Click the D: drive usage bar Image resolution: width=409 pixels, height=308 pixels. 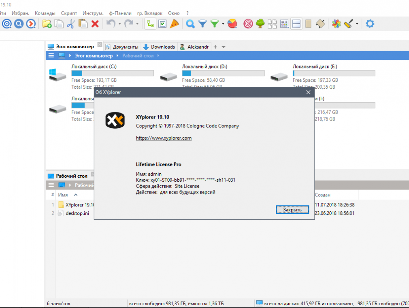pos(223,73)
